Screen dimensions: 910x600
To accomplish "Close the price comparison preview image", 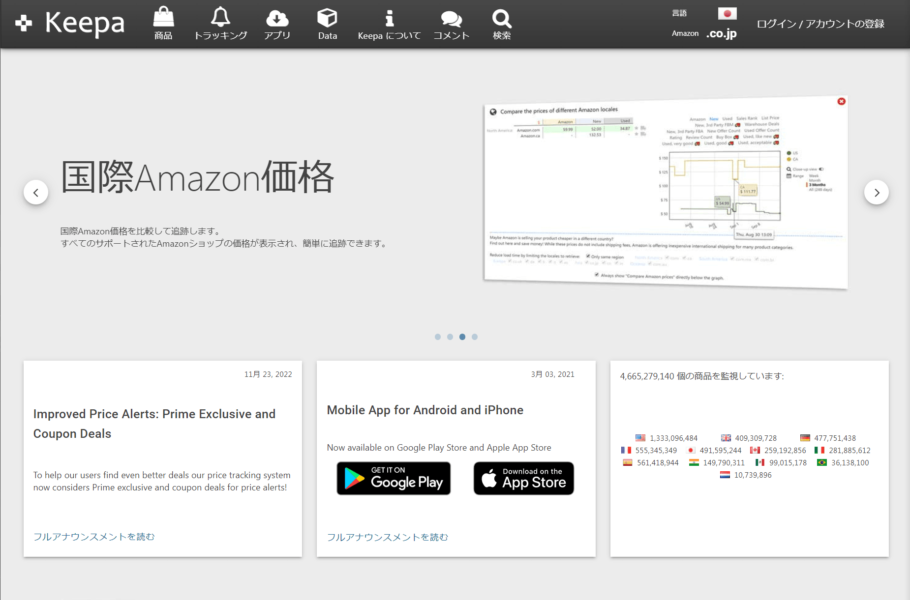I will point(841,101).
